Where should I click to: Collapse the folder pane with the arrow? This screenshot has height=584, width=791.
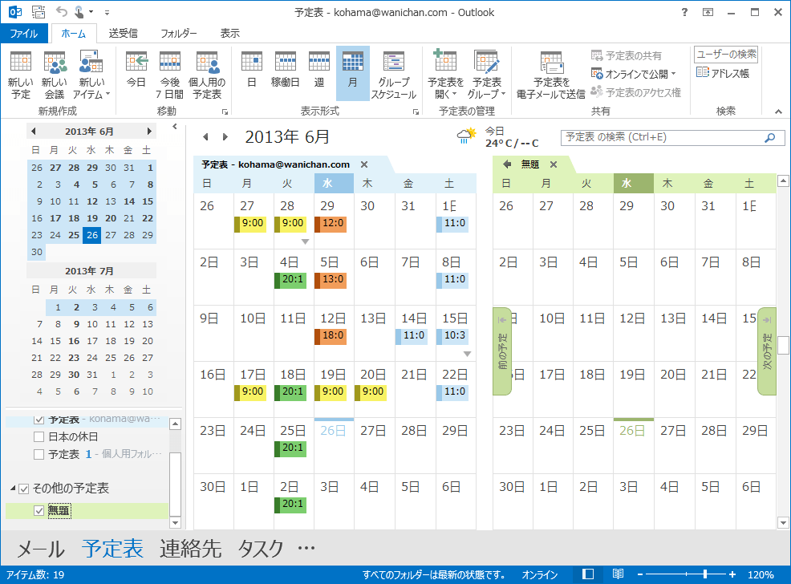click(x=175, y=127)
